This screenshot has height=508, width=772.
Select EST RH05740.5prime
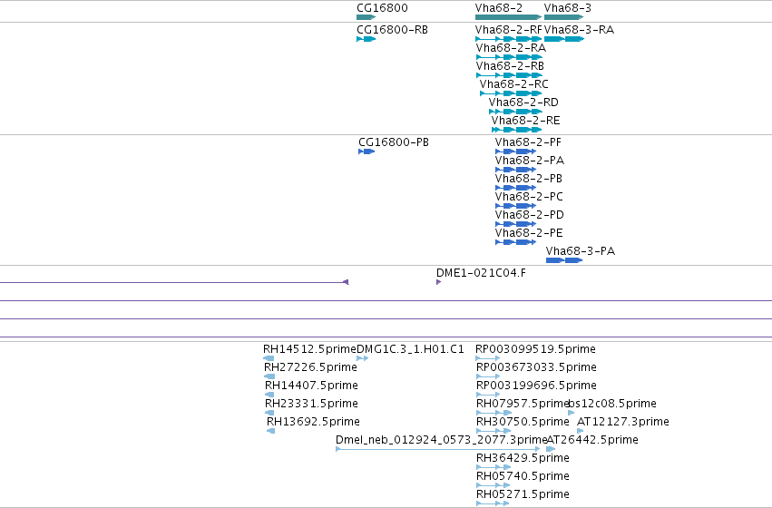523,476
